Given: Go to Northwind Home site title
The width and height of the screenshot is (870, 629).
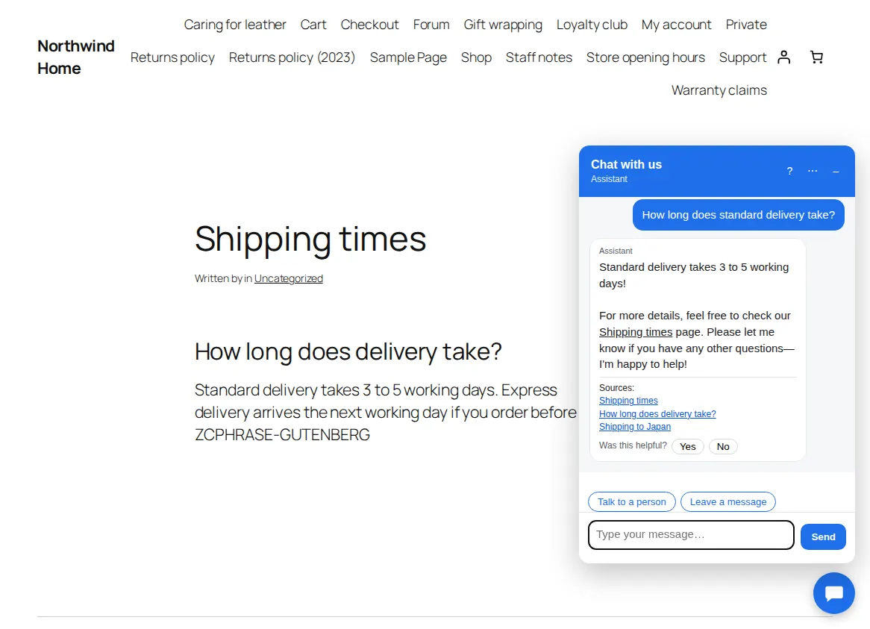Looking at the screenshot, I should click(76, 57).
